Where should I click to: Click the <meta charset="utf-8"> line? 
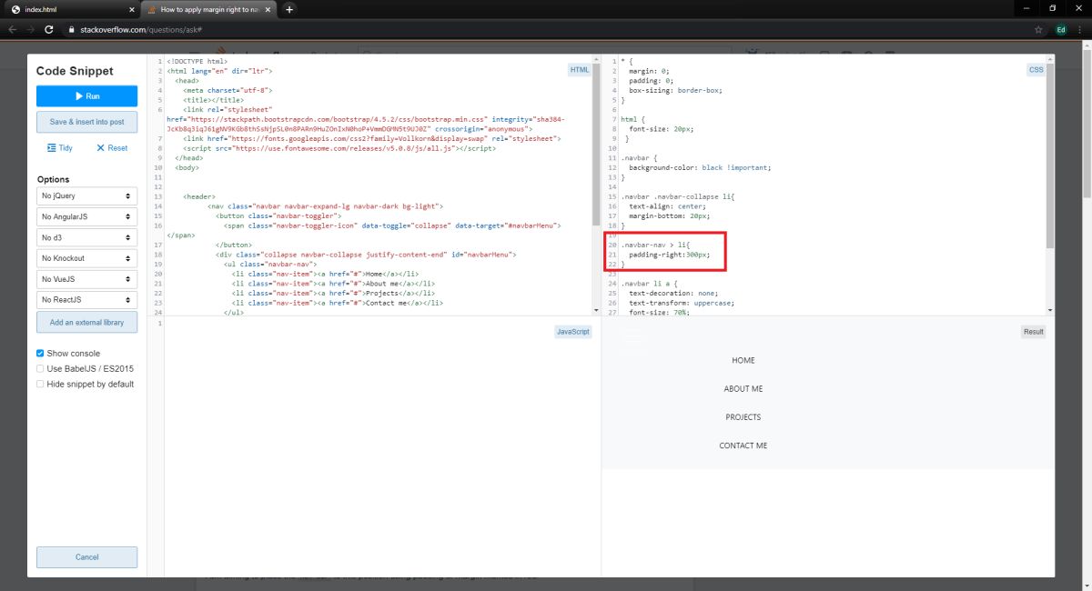tap(227, 90)
